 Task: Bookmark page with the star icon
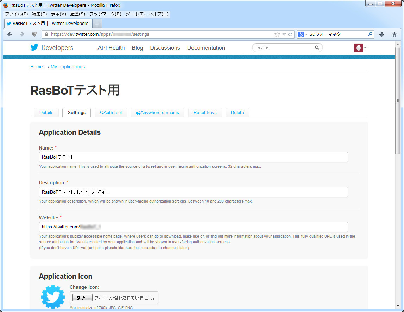click(x=277, y=34)
